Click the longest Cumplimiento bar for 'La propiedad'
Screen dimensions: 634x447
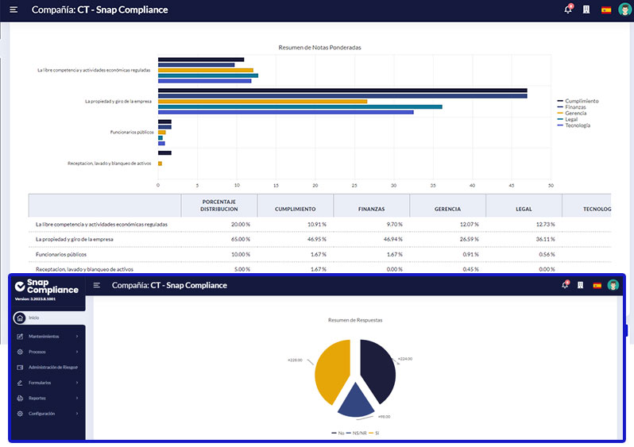[x=342, y=91]
